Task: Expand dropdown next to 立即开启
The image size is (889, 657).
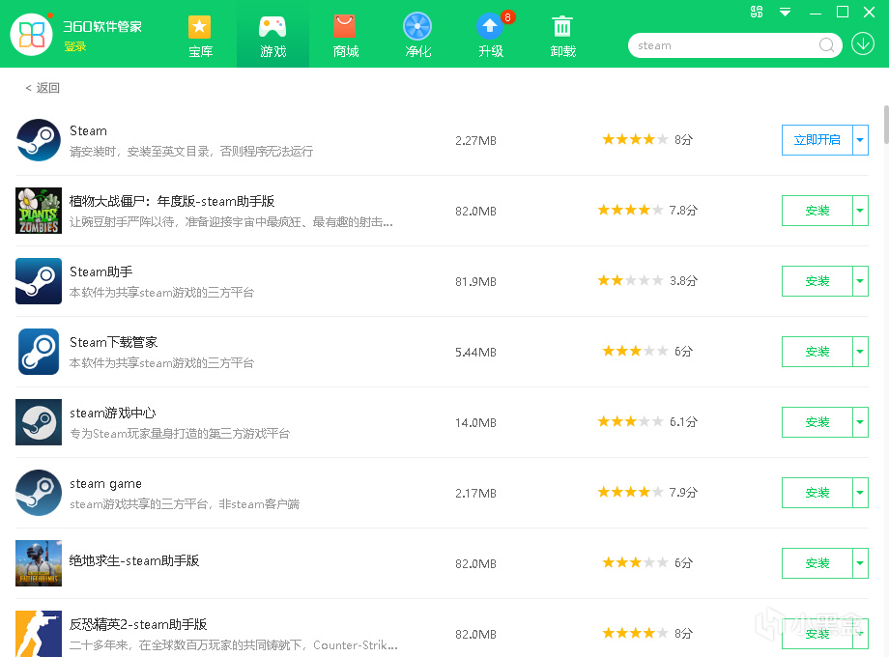Action: tap(860, 140)
